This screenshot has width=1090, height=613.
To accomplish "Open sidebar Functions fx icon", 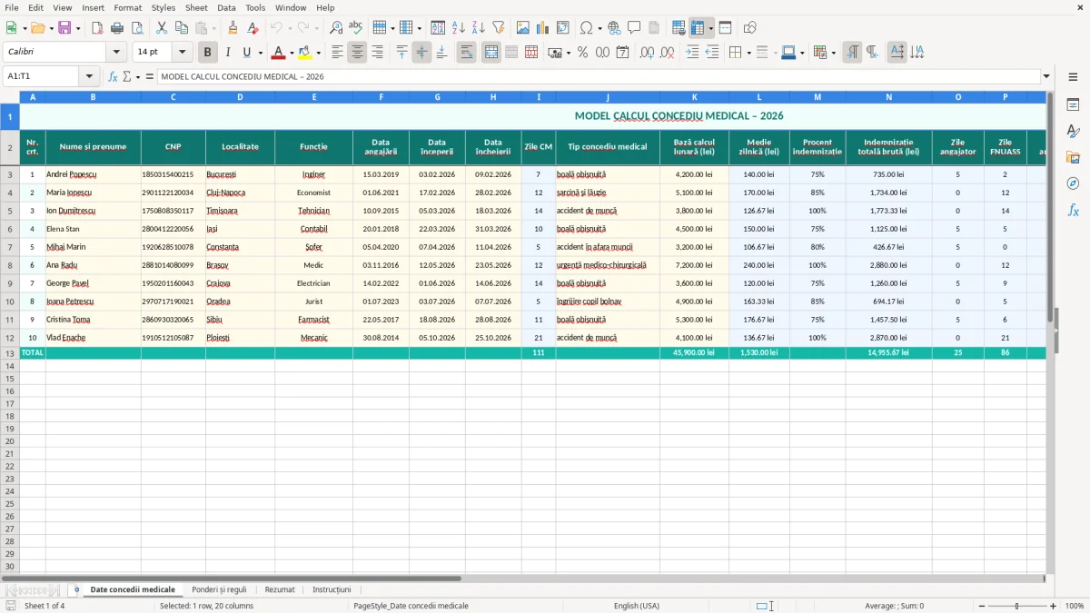I will click(1073, 210).
